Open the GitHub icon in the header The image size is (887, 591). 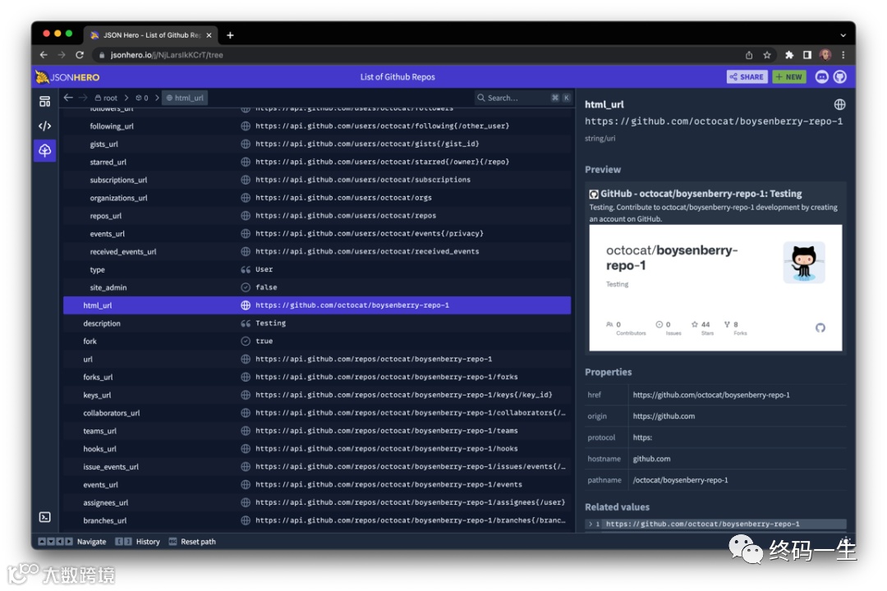(840, 77)
